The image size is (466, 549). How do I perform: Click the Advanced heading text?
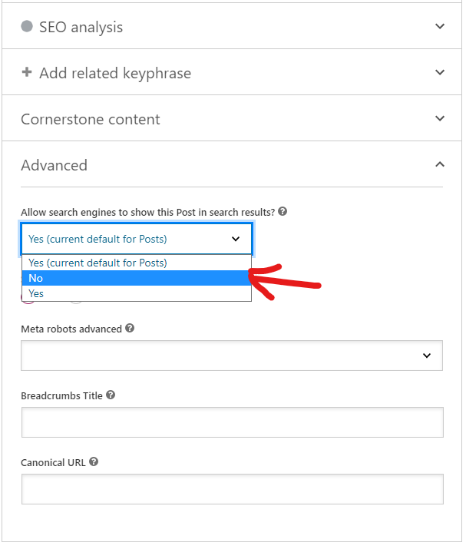tap(55, 165)
